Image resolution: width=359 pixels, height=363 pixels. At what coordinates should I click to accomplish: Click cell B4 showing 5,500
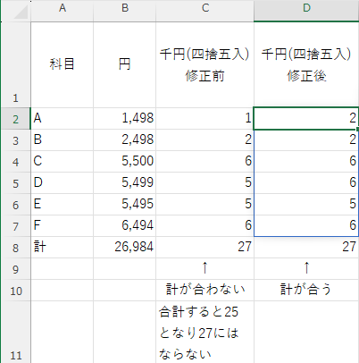[x=125, y=161]
